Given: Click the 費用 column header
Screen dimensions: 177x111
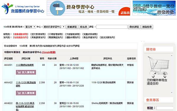Looking at the screenshot, I should point(42,58).
